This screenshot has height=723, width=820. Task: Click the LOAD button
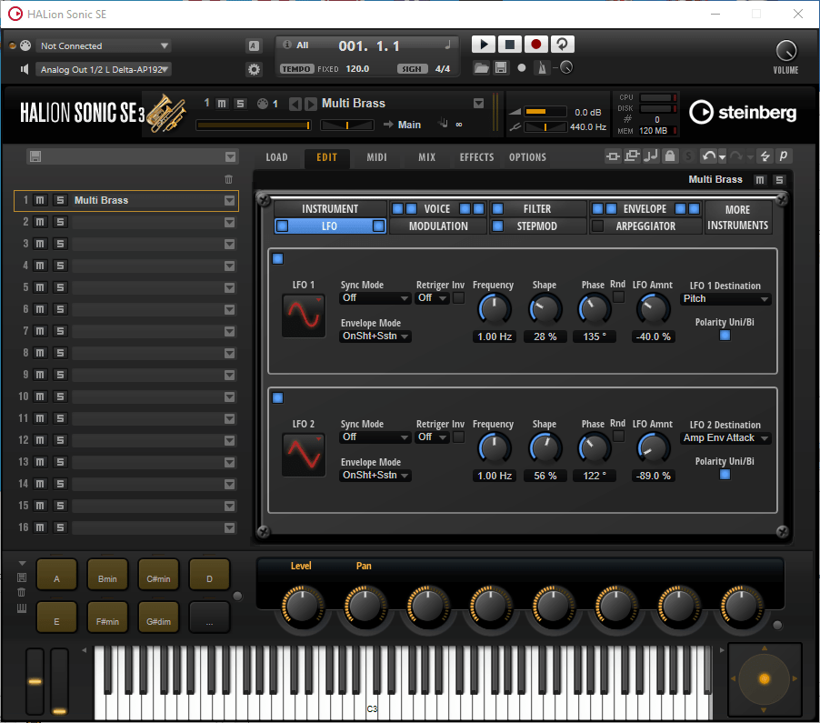pyautogui.click(x=276, y=156)
